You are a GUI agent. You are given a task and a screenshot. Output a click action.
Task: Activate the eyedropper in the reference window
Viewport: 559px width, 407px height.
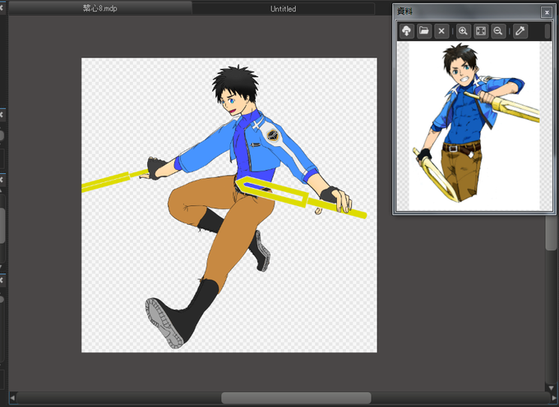coord(520,31)
